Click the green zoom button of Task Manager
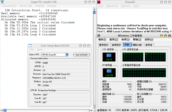Image resolution: width=172 pixels, height=112 pixels. 166,36
